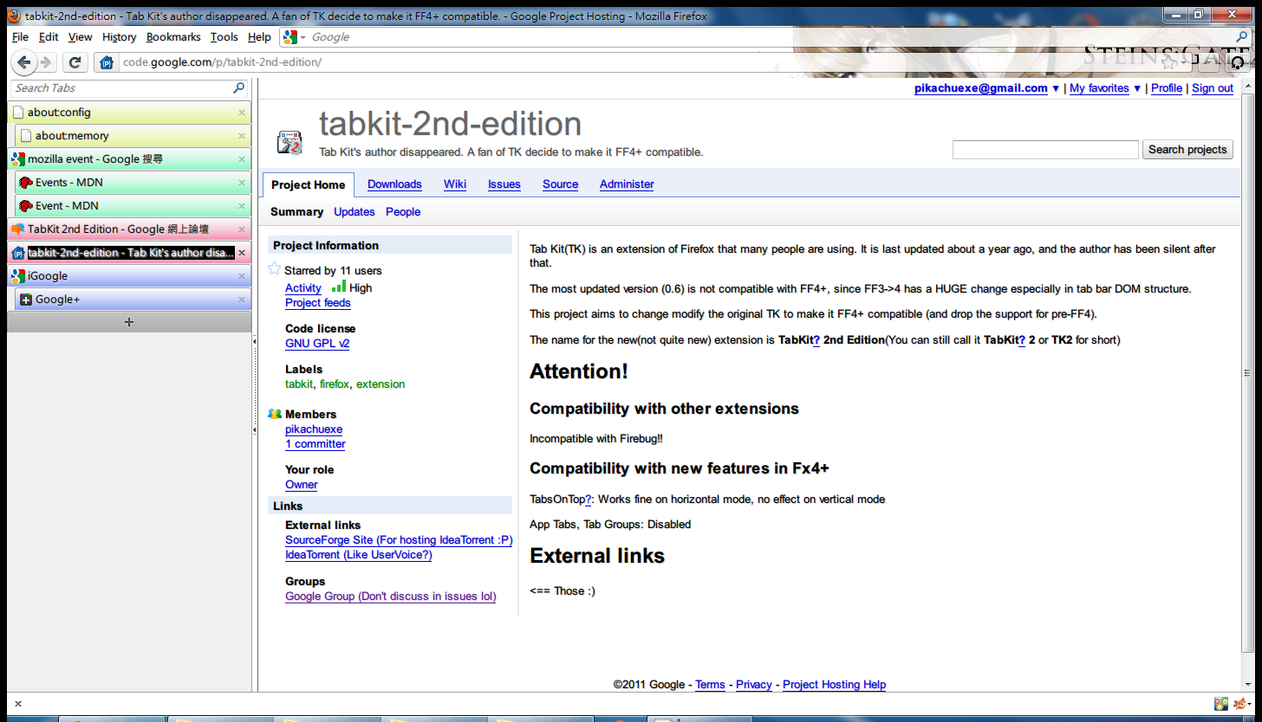Click the tabkit project logo icon
This screenshot has width=1262, height=722.
click(289, 143)
